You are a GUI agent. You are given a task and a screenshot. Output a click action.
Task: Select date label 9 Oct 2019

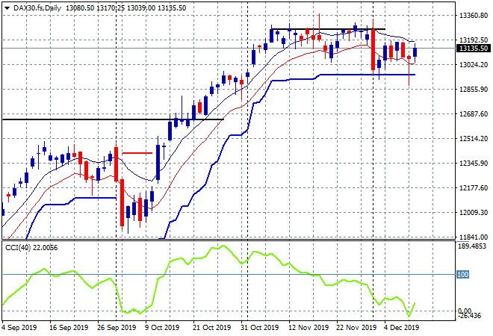162,327
